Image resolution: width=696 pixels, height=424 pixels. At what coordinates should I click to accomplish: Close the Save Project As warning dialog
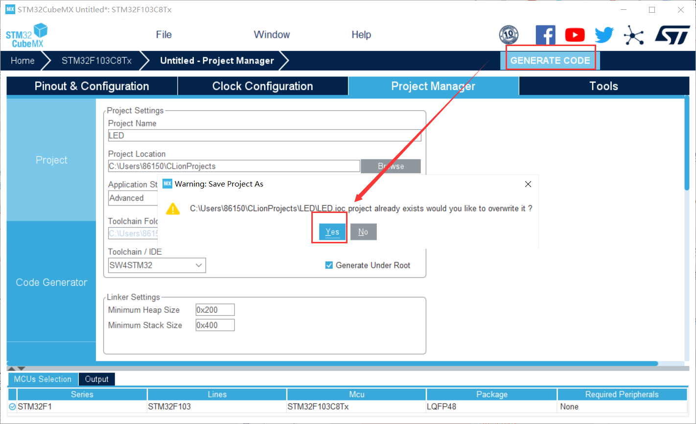point(528,184)
